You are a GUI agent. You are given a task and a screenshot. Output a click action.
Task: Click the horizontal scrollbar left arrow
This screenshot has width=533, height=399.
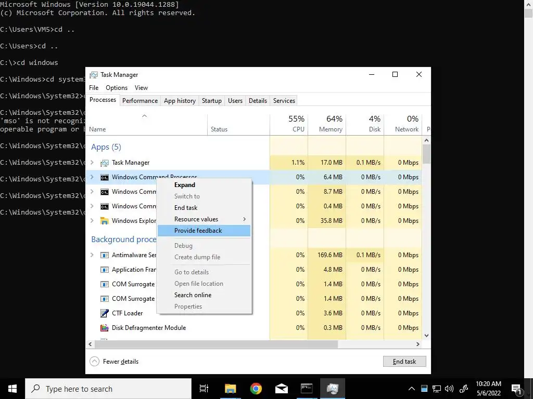90,344
